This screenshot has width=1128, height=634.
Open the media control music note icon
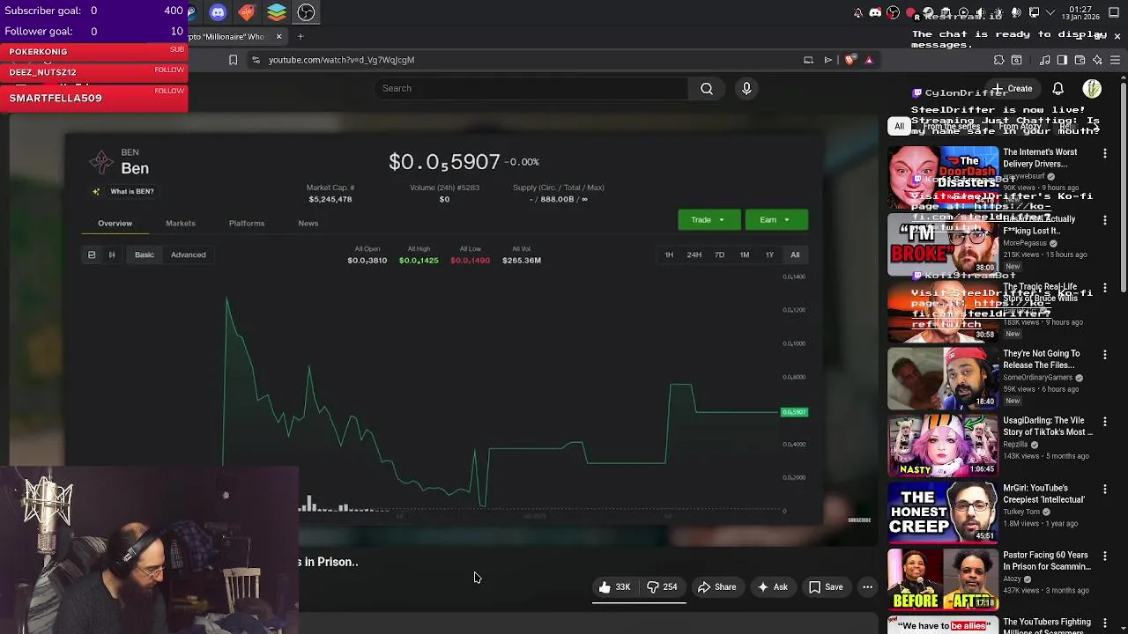click(1044, 60)
